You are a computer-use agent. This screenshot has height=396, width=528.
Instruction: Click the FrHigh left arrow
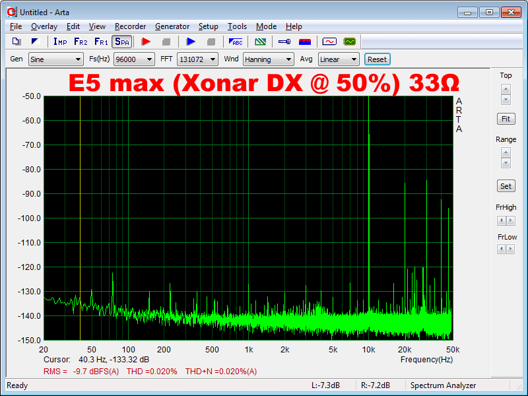pos(502,220)
